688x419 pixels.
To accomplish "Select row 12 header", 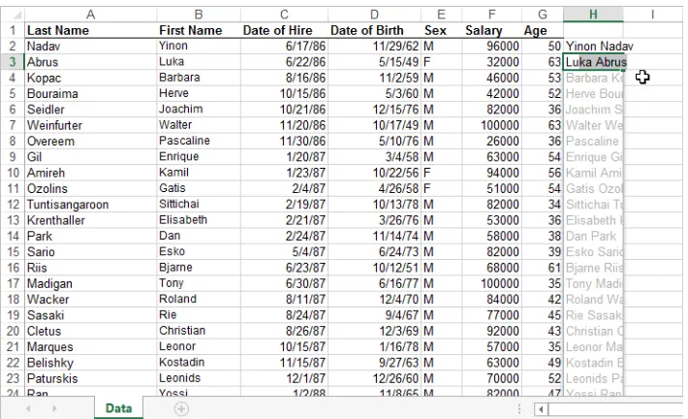I will click(13, 205).
